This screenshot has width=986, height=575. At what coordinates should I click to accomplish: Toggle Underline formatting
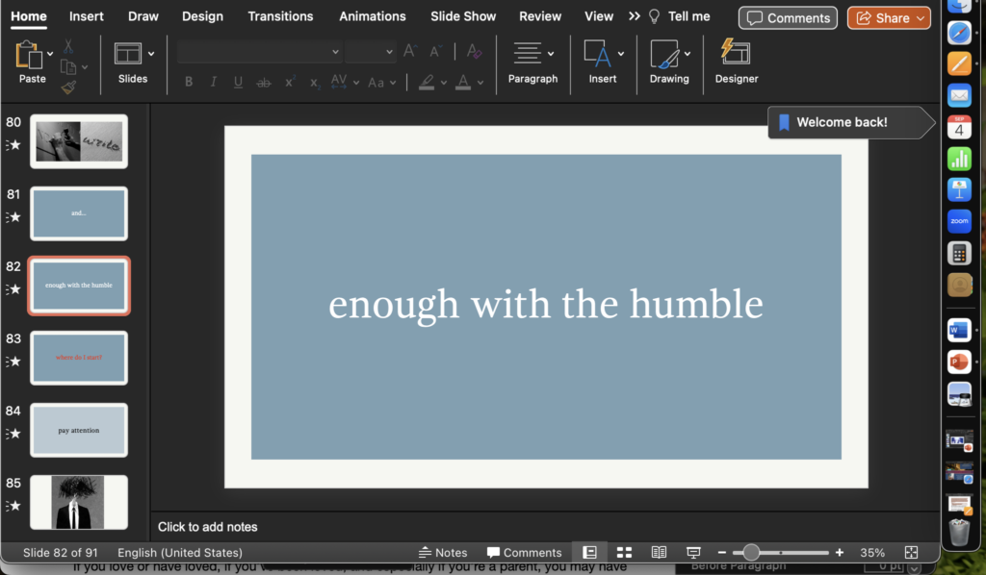coord(238,83)
